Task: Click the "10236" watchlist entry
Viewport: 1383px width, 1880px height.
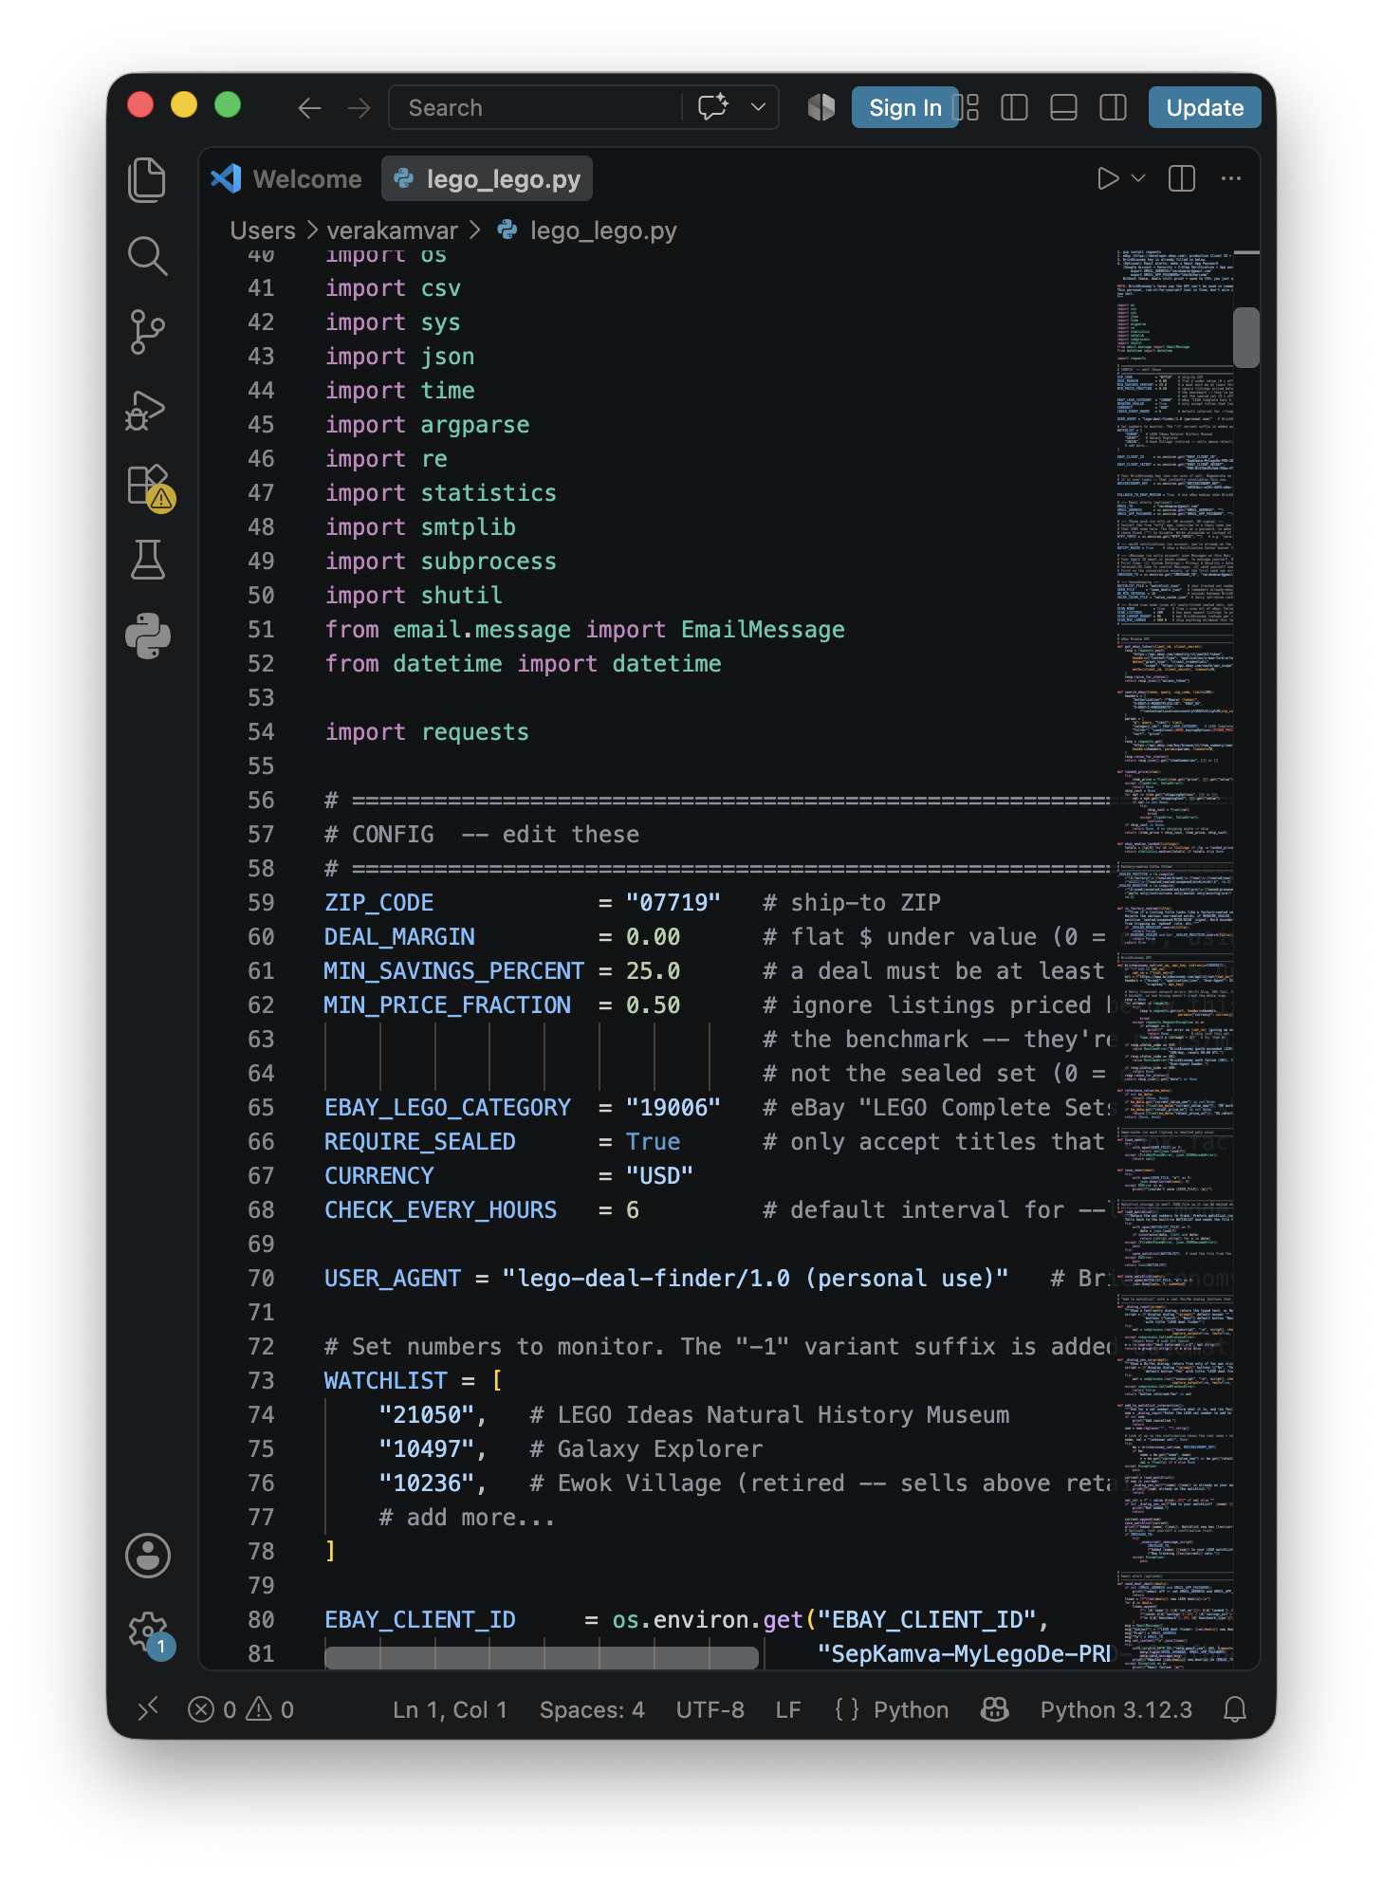Action: (x=426, y=1483)
